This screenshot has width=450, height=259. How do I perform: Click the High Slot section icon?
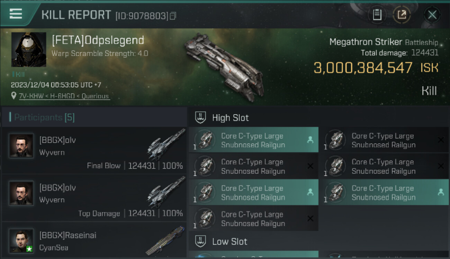pos(201,117)
